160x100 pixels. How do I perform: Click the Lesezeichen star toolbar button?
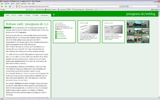(62, 9)
